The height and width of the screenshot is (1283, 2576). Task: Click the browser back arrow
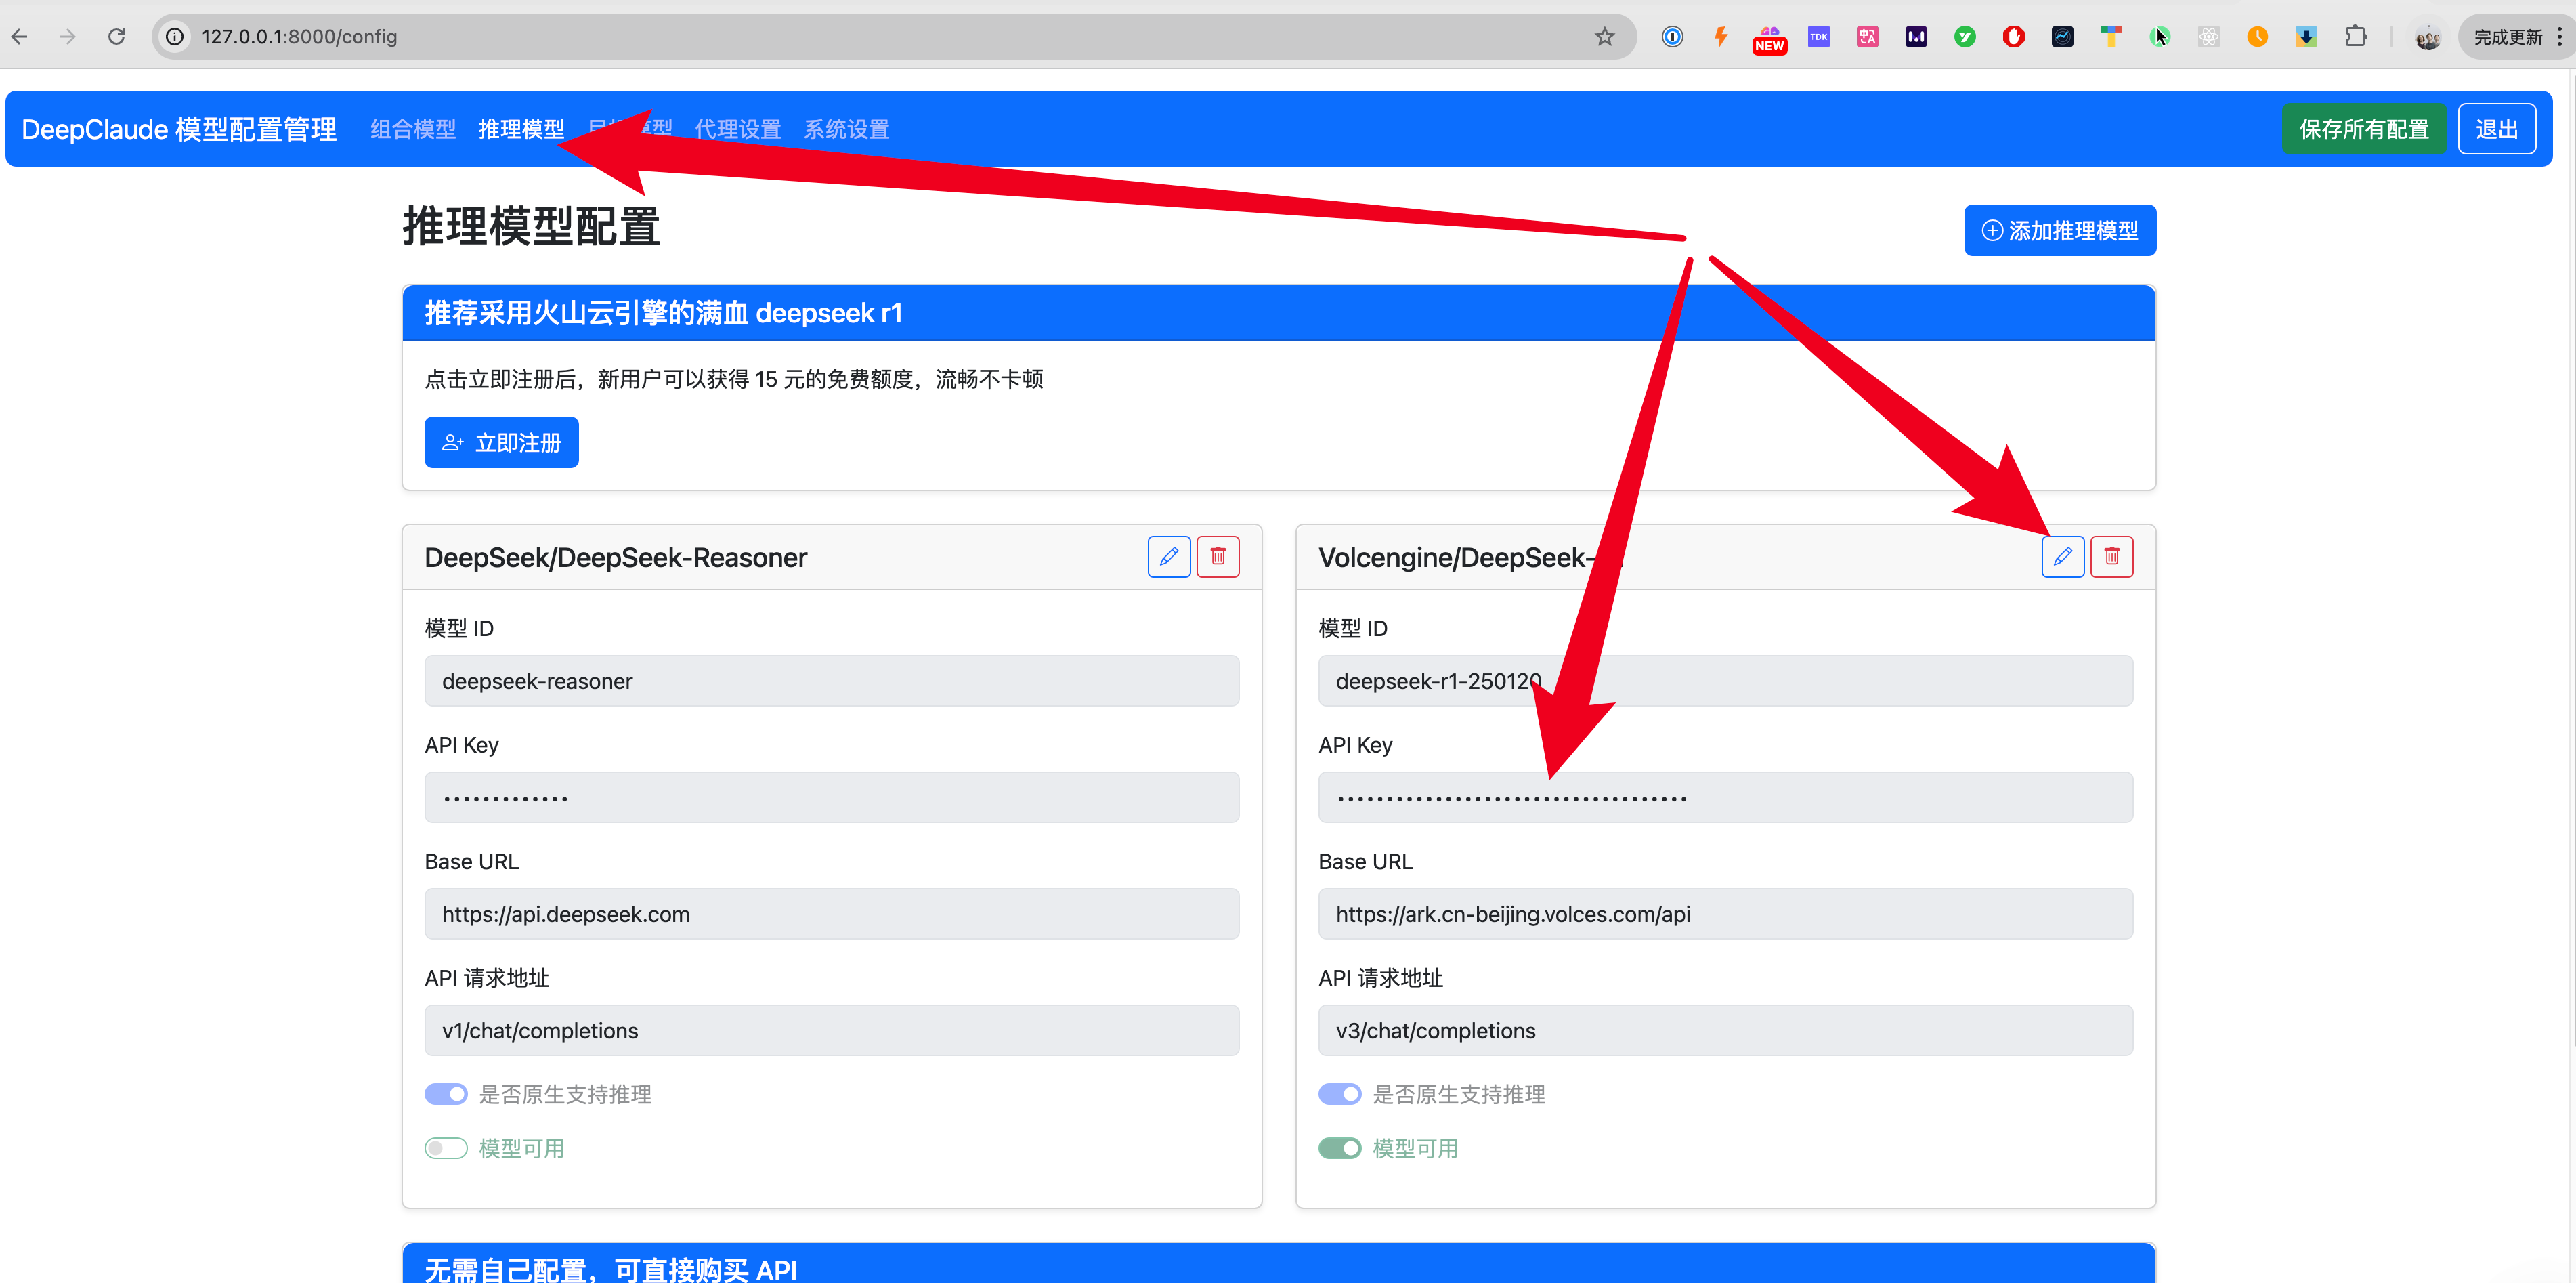click(x=19, y=36)
